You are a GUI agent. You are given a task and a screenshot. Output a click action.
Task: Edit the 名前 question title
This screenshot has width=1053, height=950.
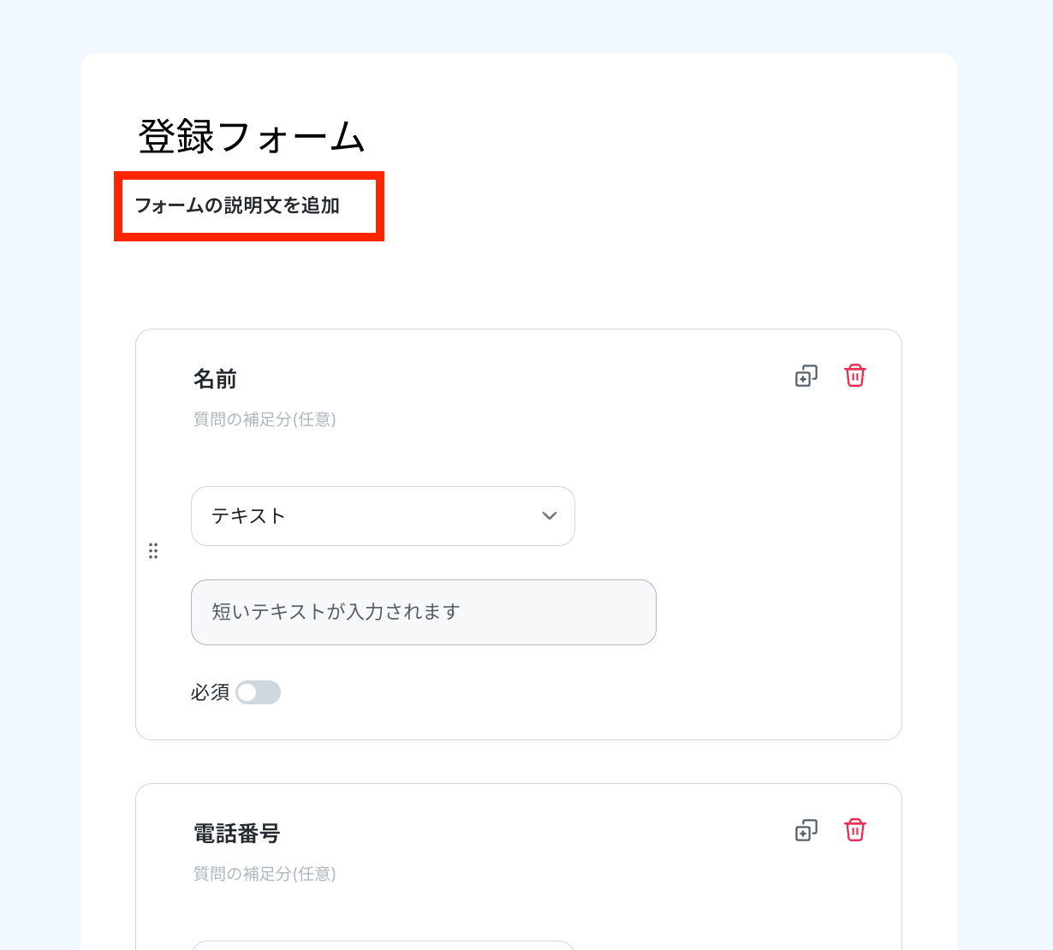[x=216, y=379]
